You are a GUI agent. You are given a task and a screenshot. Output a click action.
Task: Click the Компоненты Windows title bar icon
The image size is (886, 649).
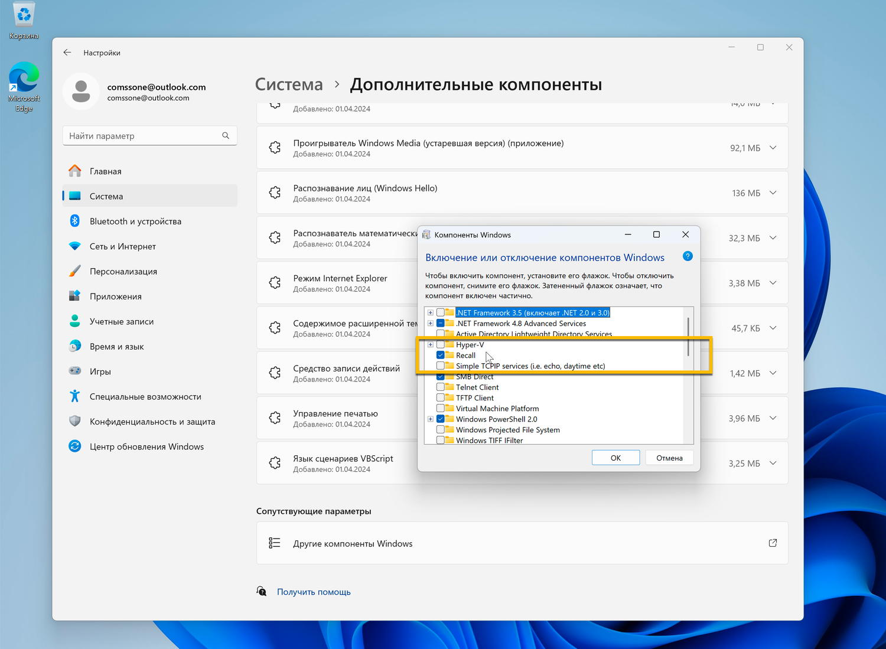pos(426,234)
